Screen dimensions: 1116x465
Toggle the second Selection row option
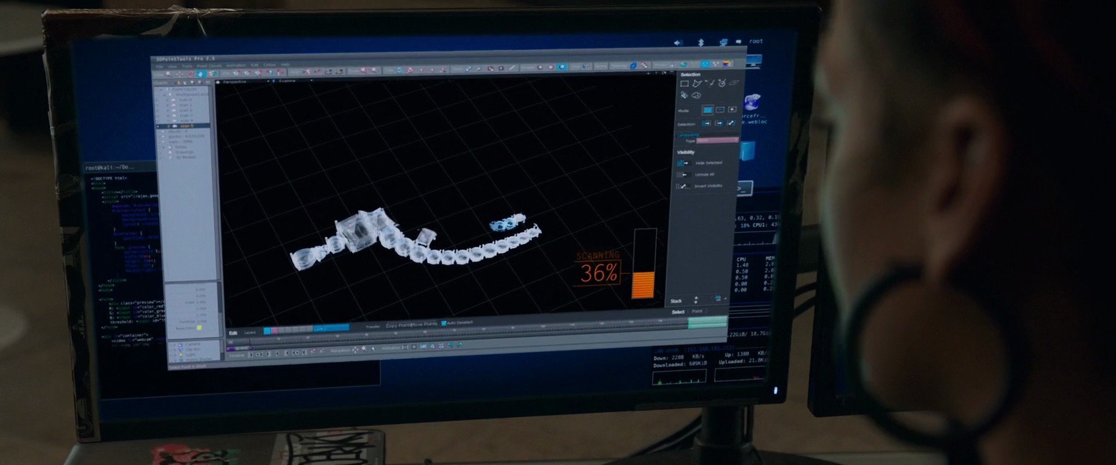click(720, 123)
